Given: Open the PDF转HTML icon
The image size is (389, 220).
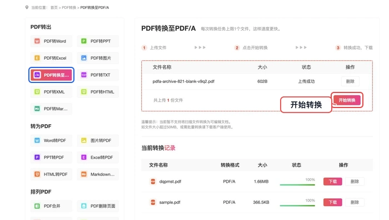Looking at the screenshot, I should click(84, 92).
